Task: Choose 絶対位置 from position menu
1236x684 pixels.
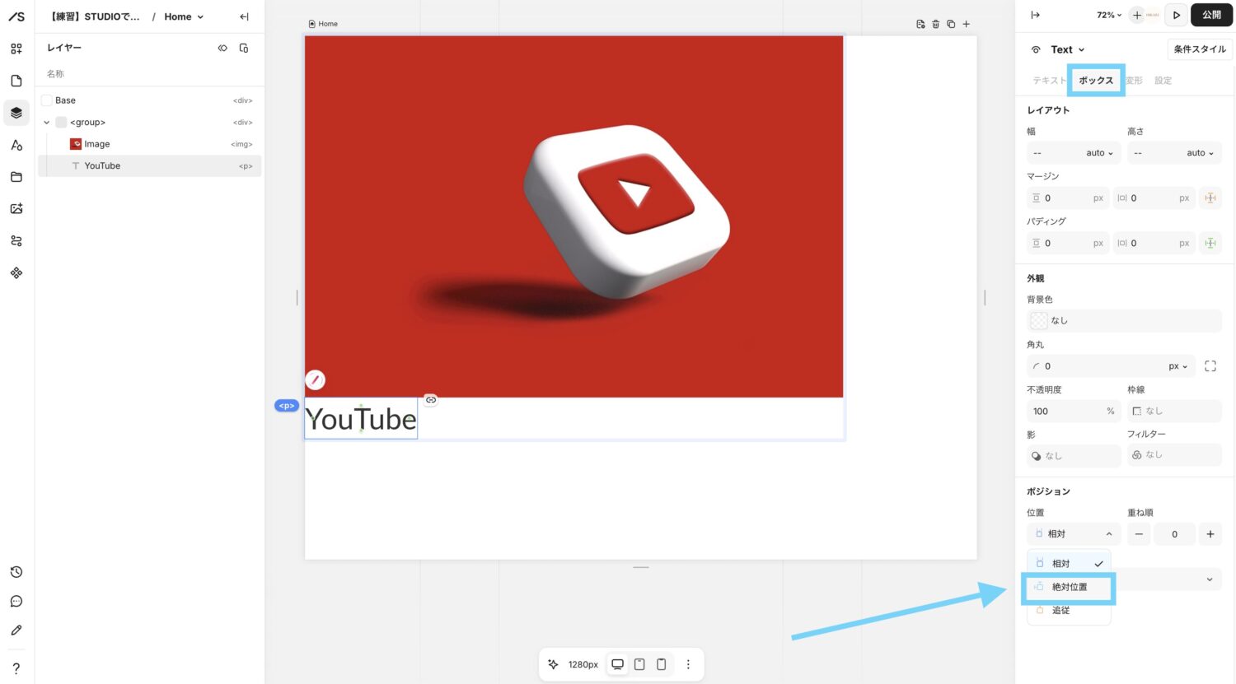Action: [x=1069, y=587]
